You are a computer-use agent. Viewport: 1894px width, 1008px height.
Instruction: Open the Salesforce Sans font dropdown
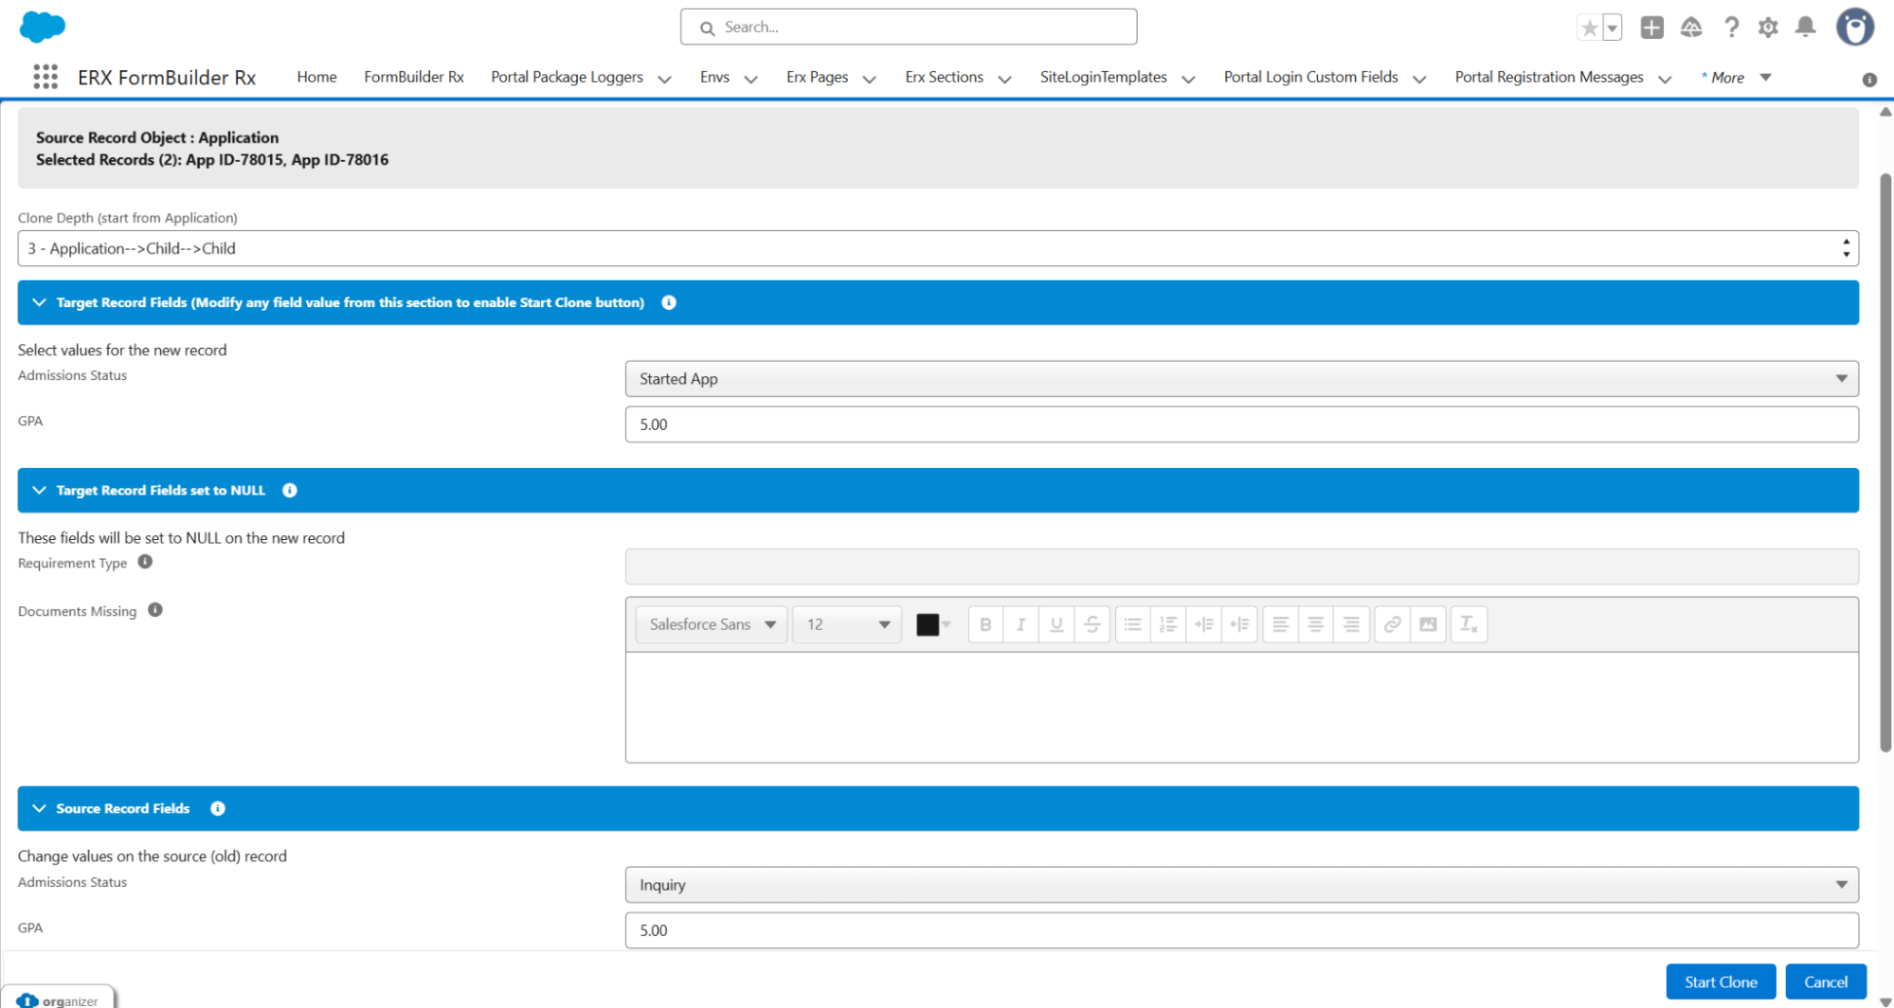tap(711, 624)
